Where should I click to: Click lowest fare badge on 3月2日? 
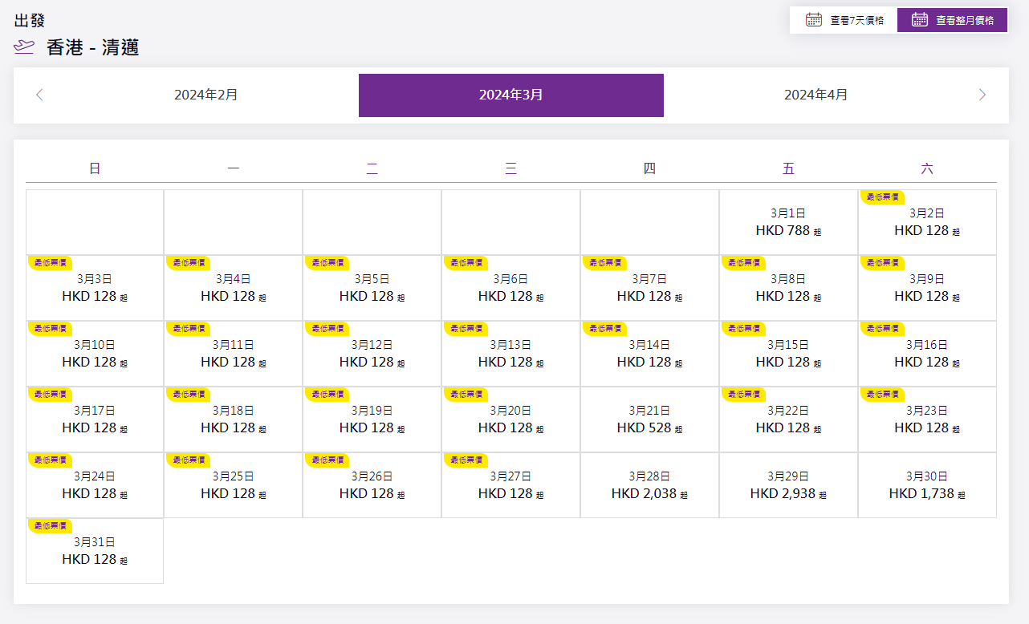[x=881, y=197]
